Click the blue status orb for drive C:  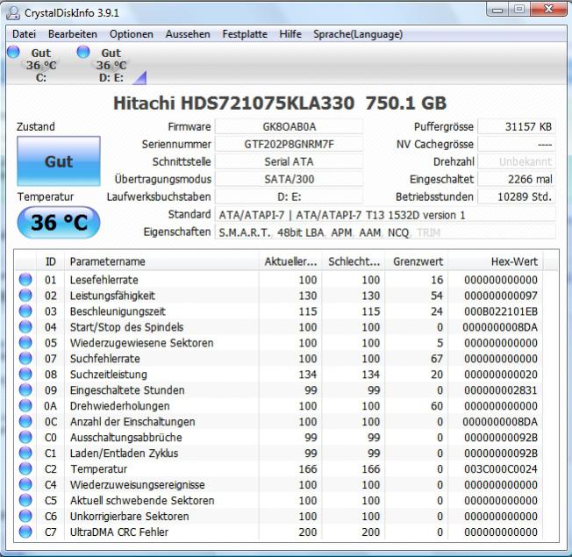click(x=13, y=52)
